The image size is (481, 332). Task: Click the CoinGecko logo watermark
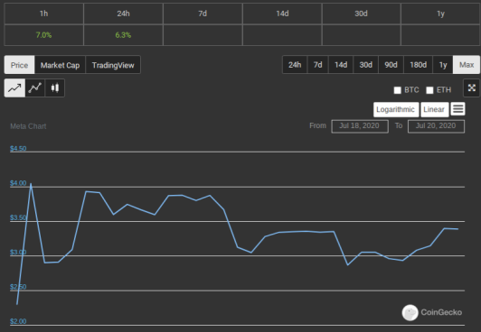(432, 312)
